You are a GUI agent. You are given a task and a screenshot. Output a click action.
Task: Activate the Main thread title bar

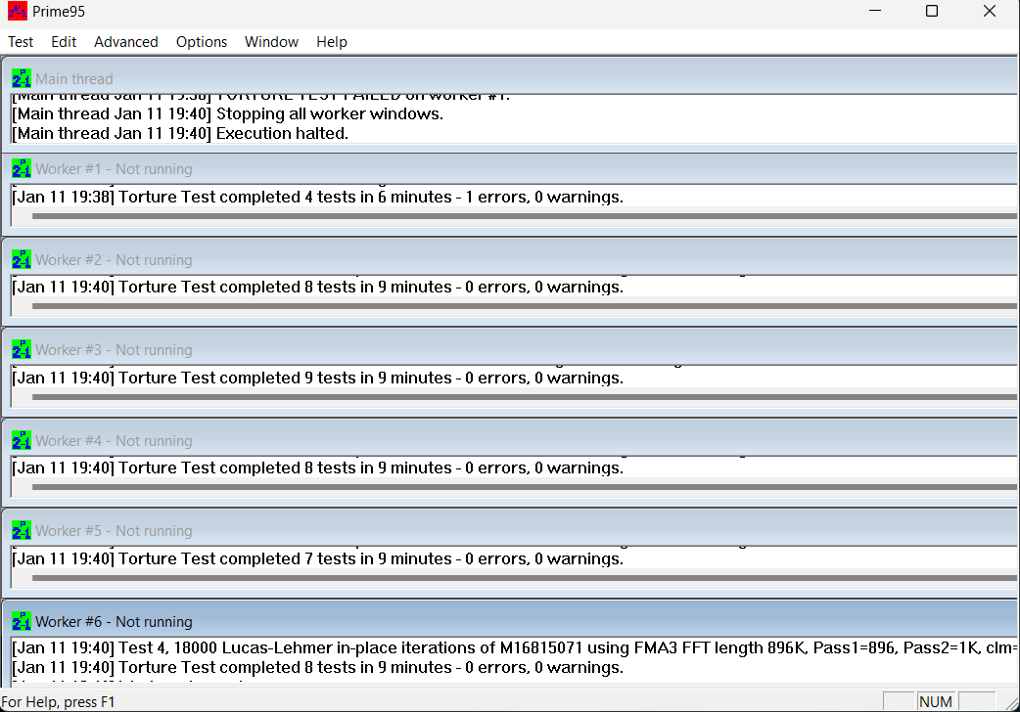tap(511, 78)
